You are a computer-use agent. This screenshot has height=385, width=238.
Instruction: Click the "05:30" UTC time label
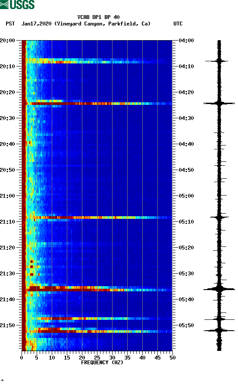(x=186, y=274)
